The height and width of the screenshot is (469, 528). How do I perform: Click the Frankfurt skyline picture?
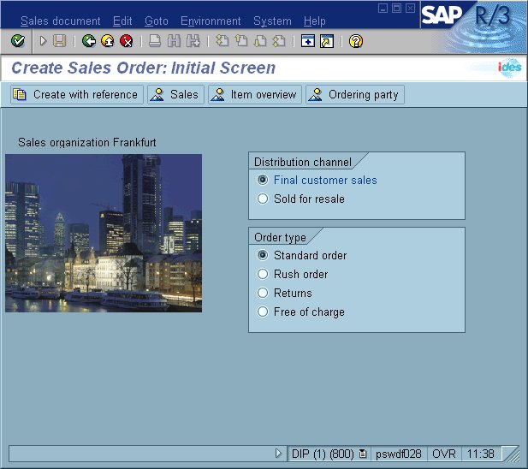point(104,233)
